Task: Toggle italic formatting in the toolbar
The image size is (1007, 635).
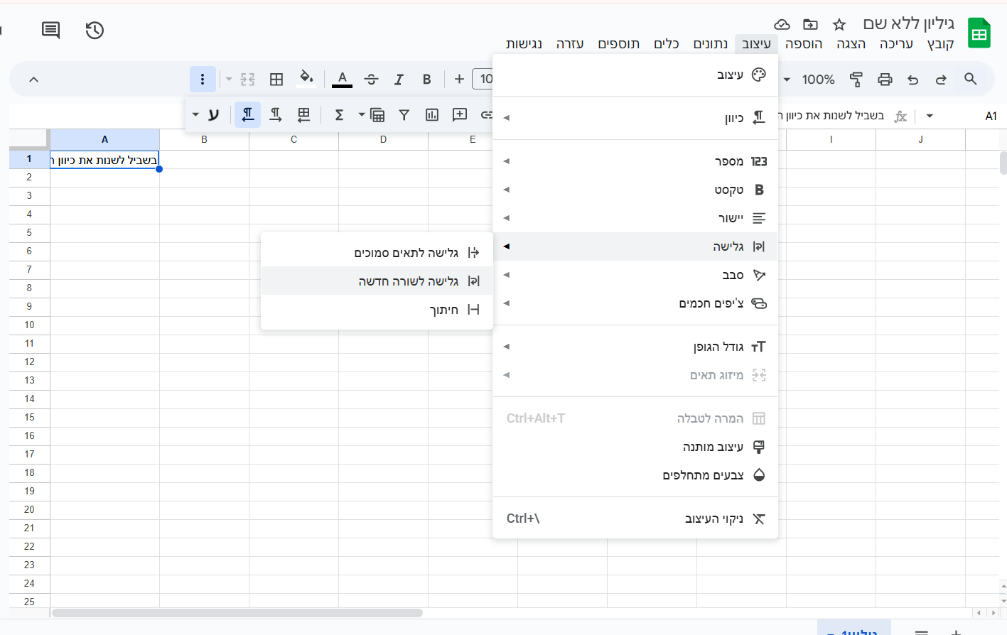Action: (x=399, y=80)
